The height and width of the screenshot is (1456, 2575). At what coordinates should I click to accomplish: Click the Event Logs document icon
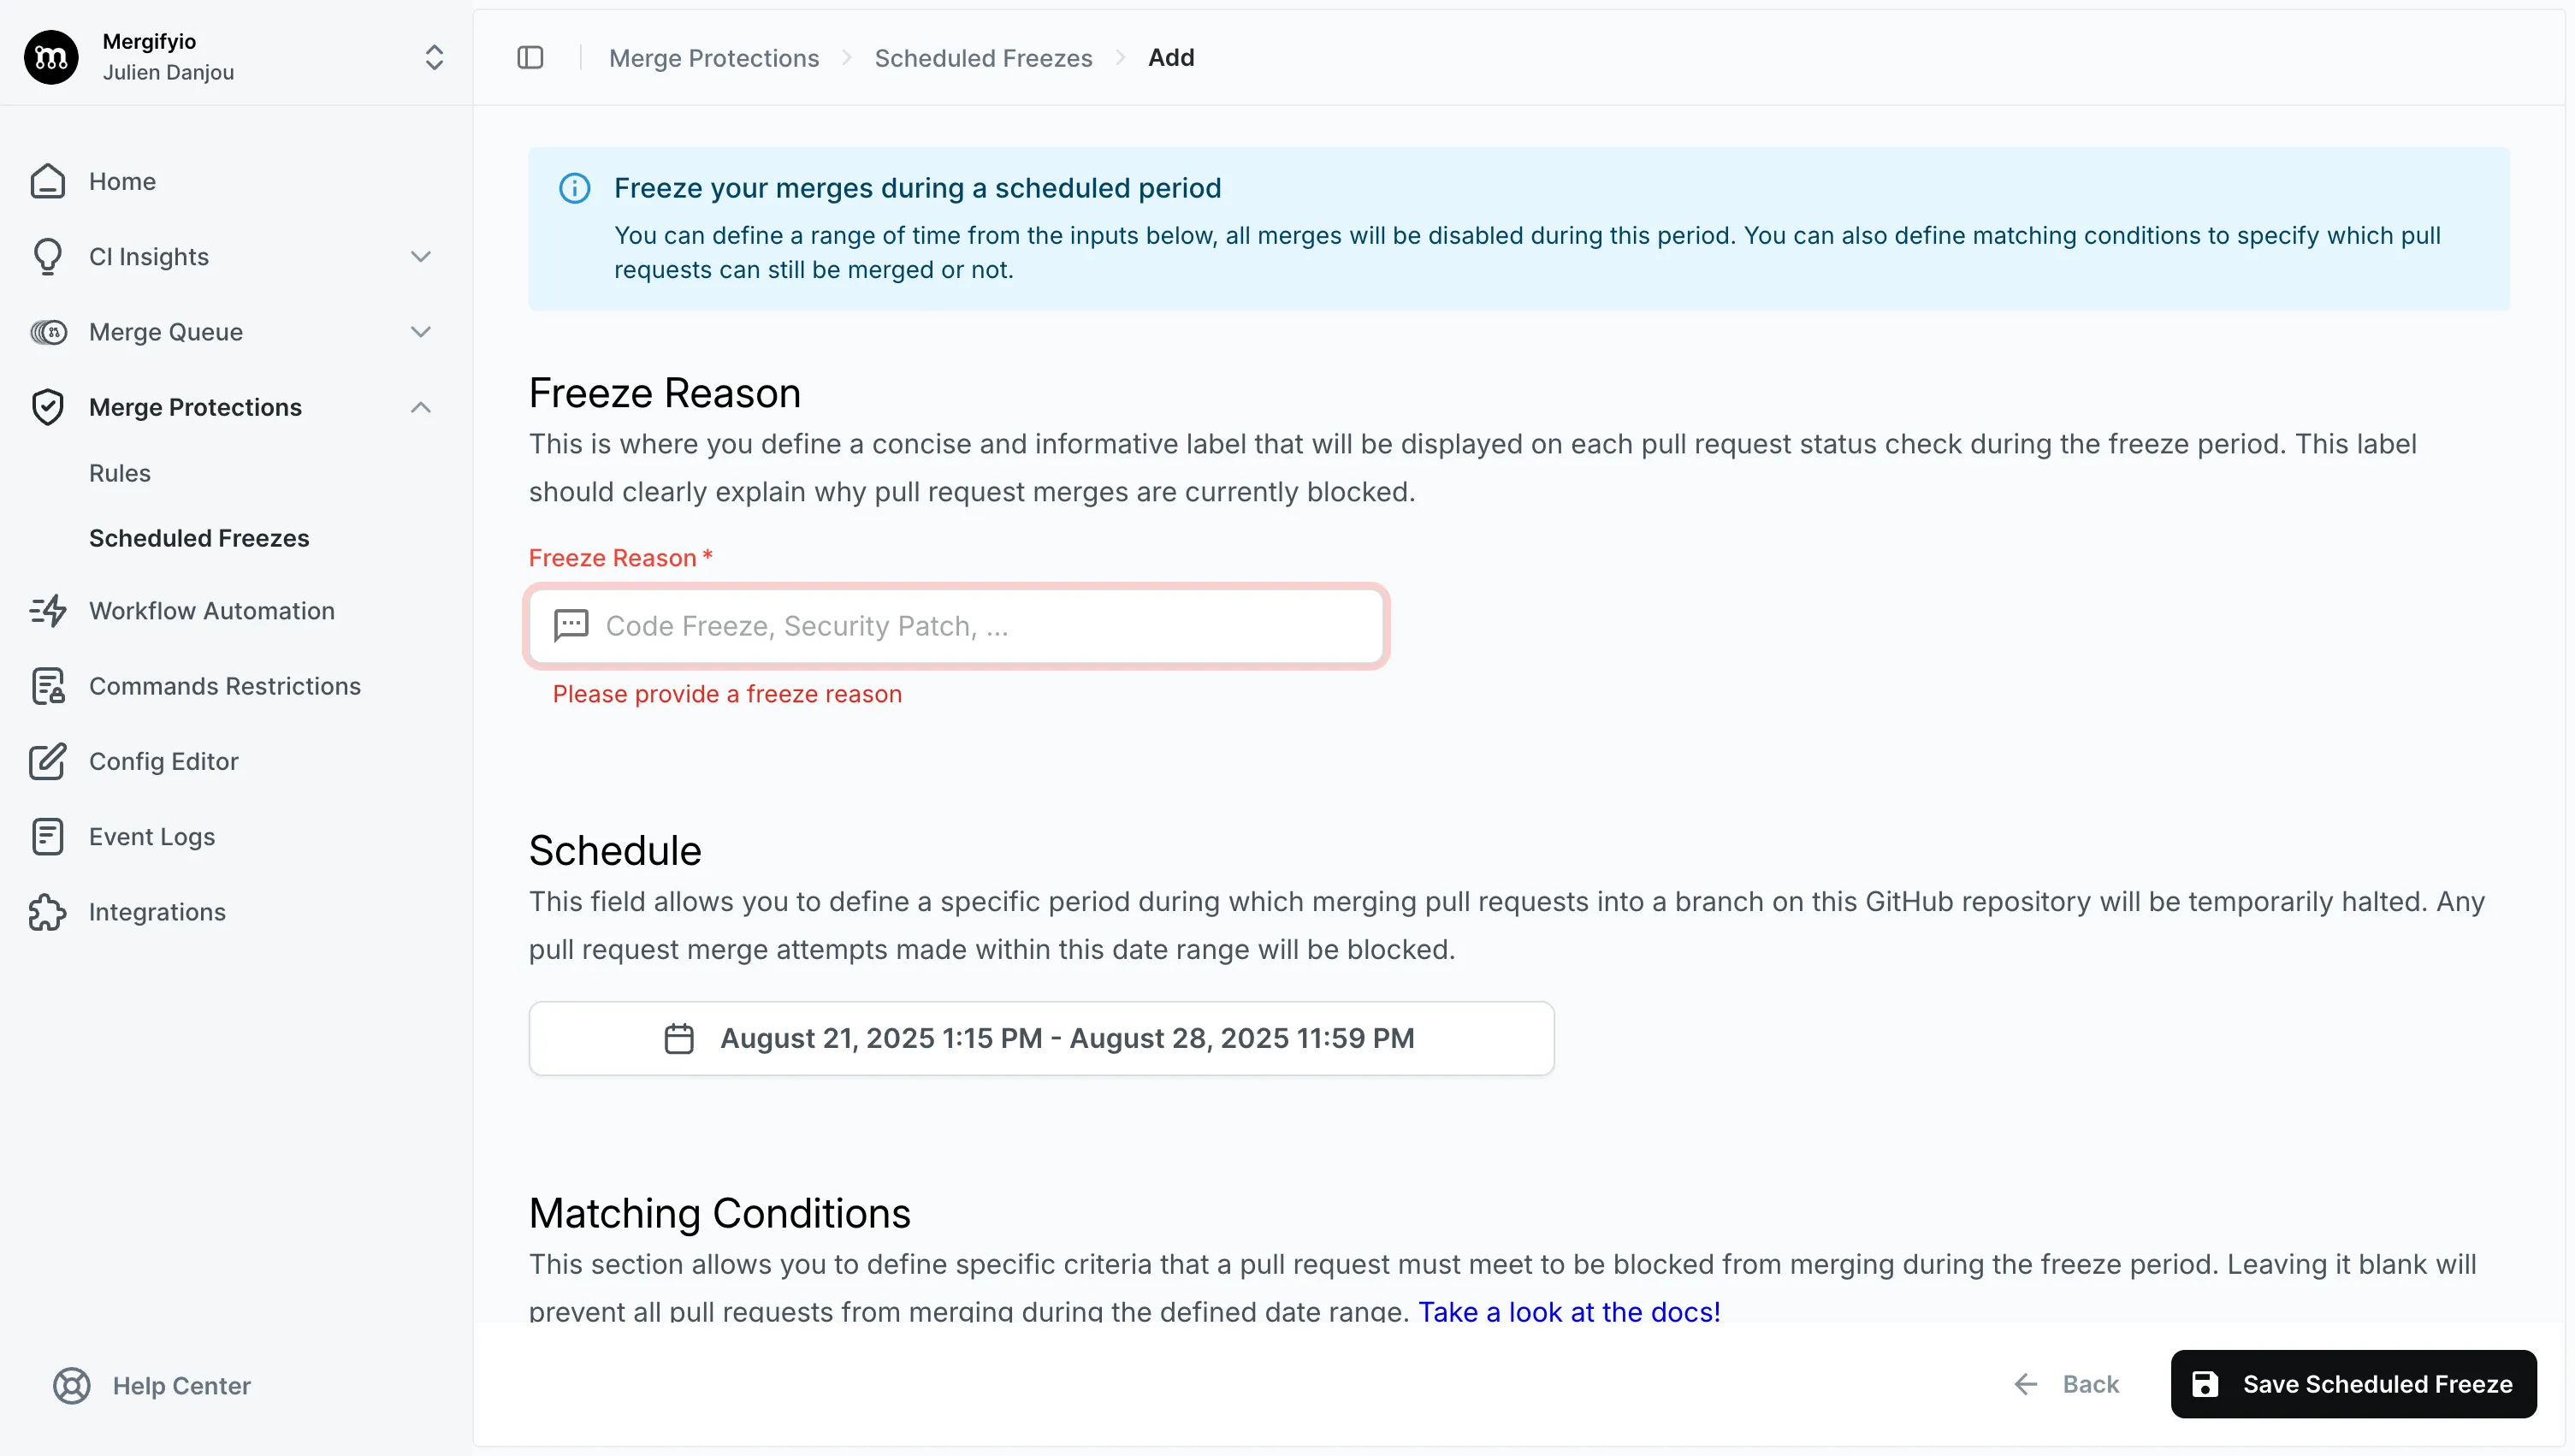[47, 837]
